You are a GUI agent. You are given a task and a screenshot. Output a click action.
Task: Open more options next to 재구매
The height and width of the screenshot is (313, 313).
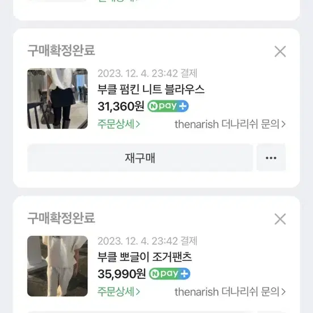coord(271,158)
